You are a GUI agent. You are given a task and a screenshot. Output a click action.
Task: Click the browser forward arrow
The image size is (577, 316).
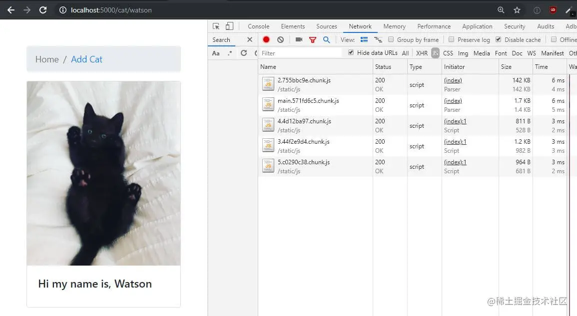pyautogui.click(x=27, y=10)
